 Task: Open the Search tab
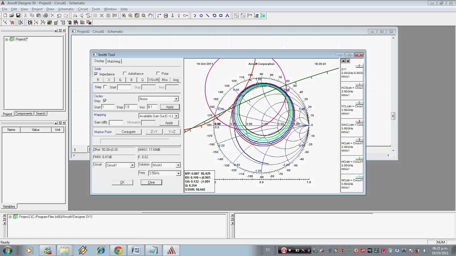tap(41, 114)
